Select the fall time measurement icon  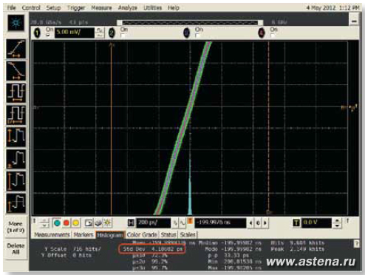point(16,71)
